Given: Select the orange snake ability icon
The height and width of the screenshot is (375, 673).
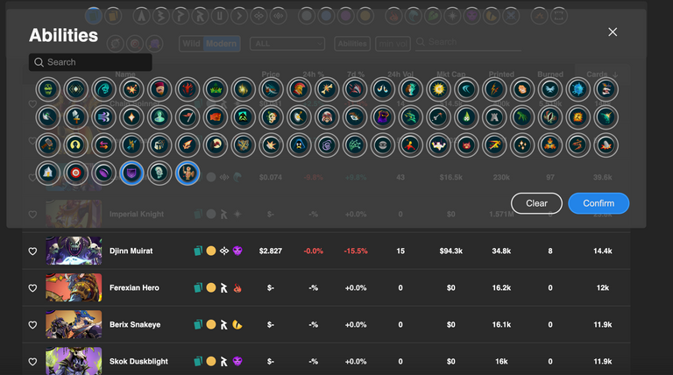Looking at the screenshot, I should (578, 145).
